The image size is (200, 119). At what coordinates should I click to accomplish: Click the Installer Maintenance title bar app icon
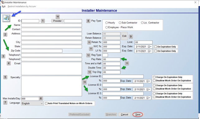(2, 2)
